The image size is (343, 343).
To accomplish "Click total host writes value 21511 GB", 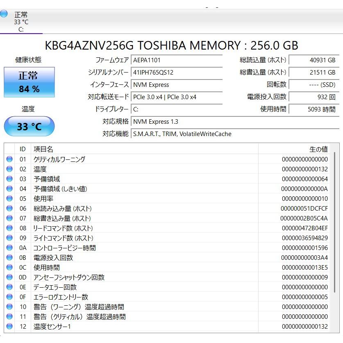I will 314,72.
